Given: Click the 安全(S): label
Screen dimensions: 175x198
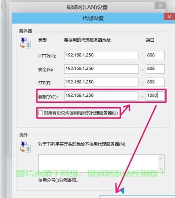Looking at the screenshot, I should coord(46,69).
